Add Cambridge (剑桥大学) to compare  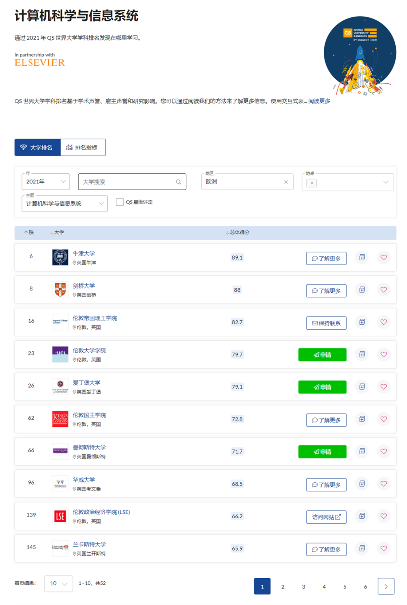362,290
